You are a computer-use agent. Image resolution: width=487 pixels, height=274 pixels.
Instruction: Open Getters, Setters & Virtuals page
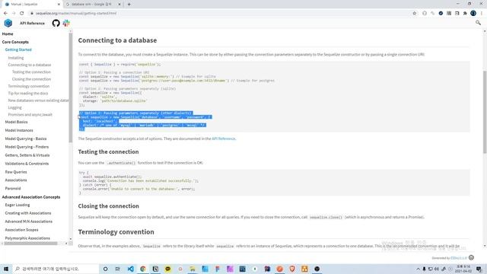(27, 155)
